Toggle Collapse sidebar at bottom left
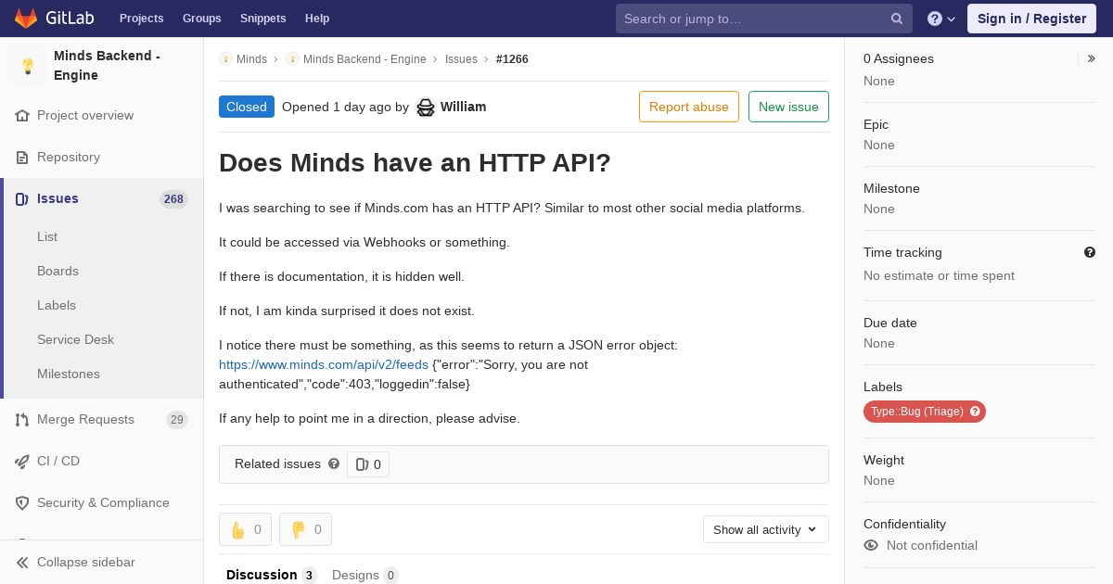The height and width of the screenshot is (584, 1113). (x=76, y=562)
